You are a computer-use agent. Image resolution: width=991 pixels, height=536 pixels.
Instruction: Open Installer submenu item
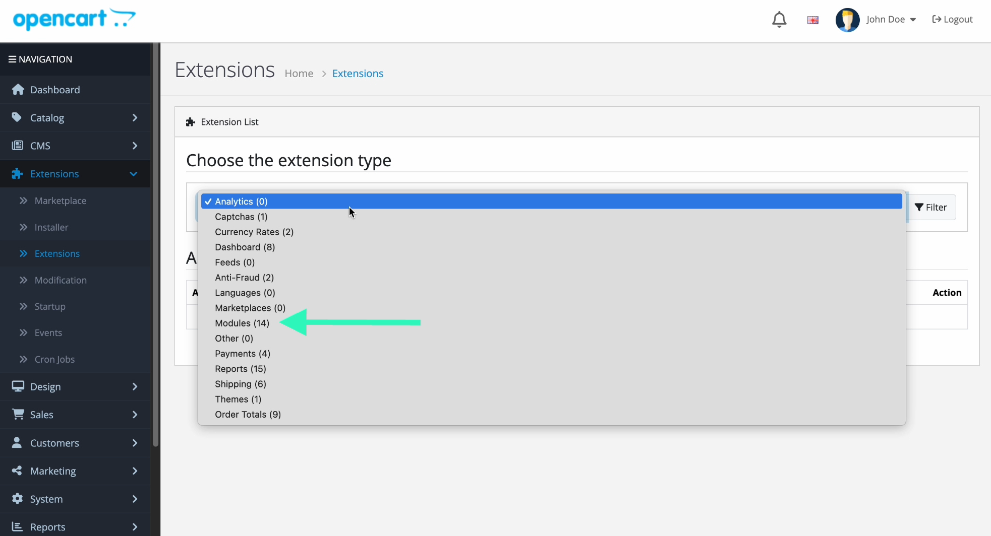point(75,227)
